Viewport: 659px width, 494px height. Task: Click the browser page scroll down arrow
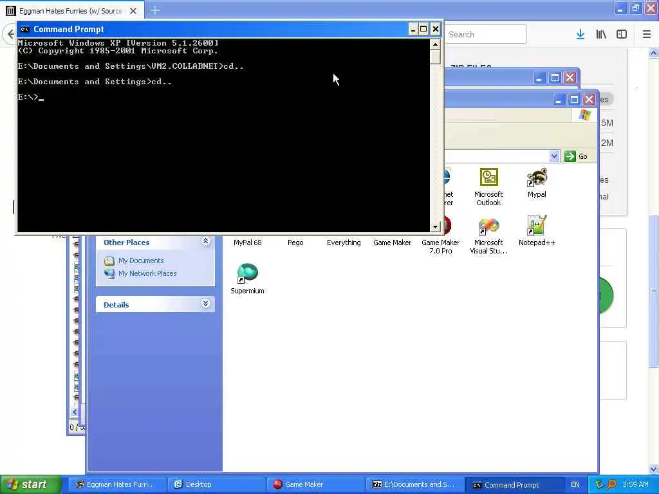click(654, 469)
